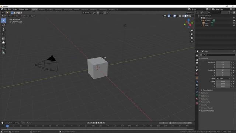Open the Render menu
The height and width of the screenshot is (133, 236).
(x=15, y=9)
